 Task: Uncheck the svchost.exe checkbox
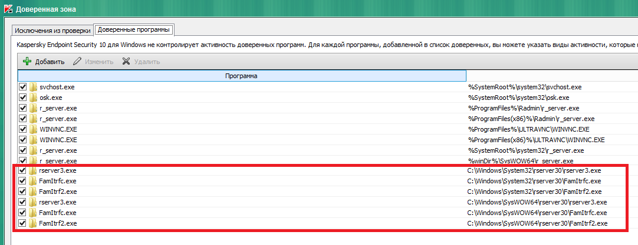pyautogui.click(x=23, y=87)
